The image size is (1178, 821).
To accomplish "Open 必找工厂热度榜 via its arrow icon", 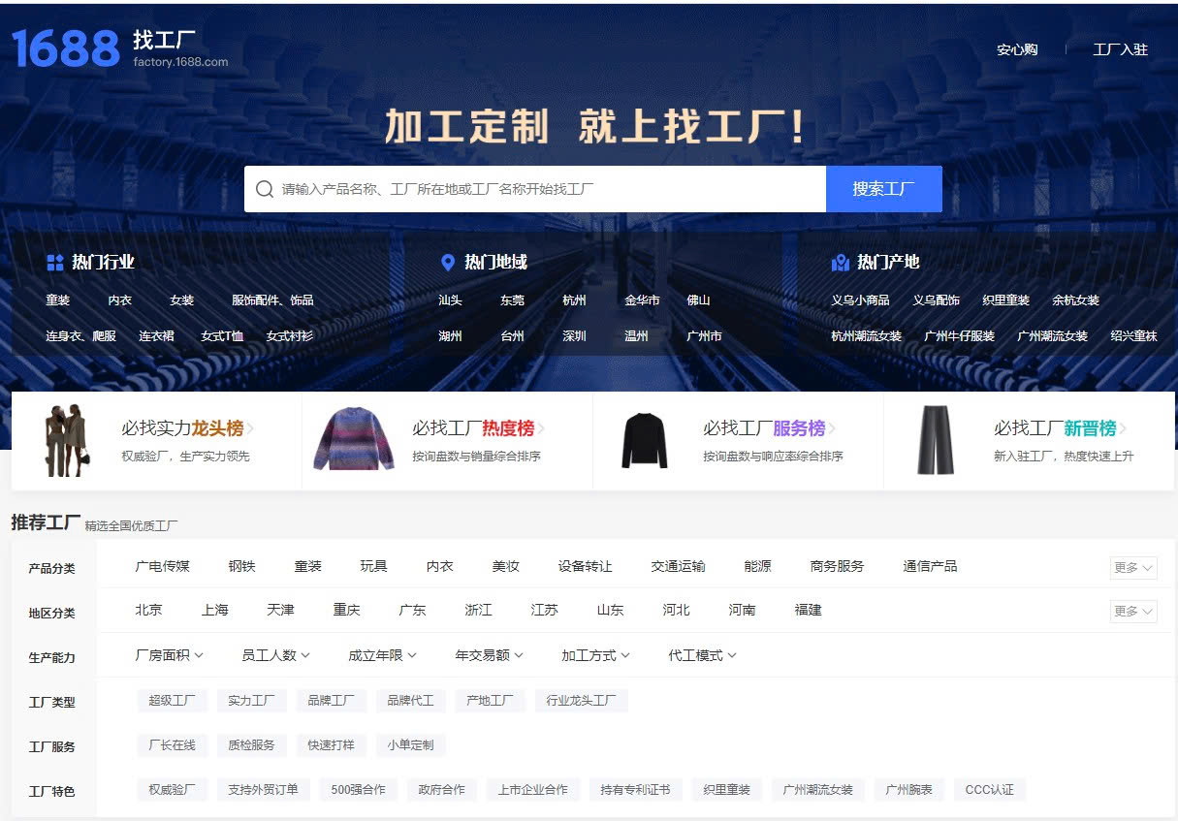I will coord(541,427).
